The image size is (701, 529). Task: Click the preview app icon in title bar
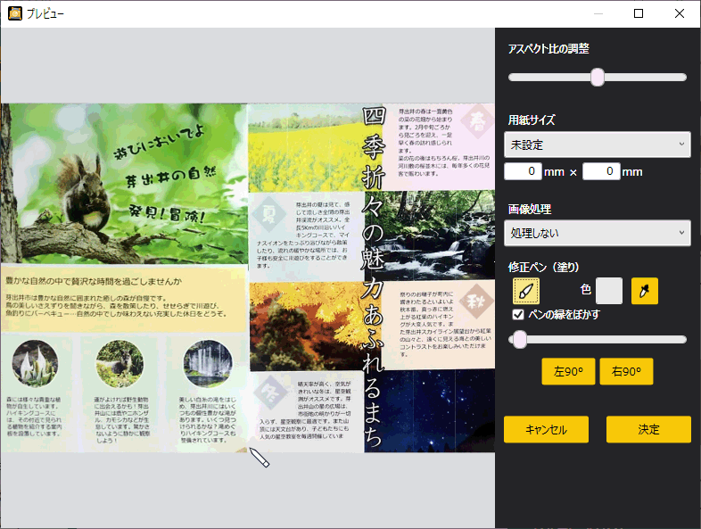coord(14,13)
